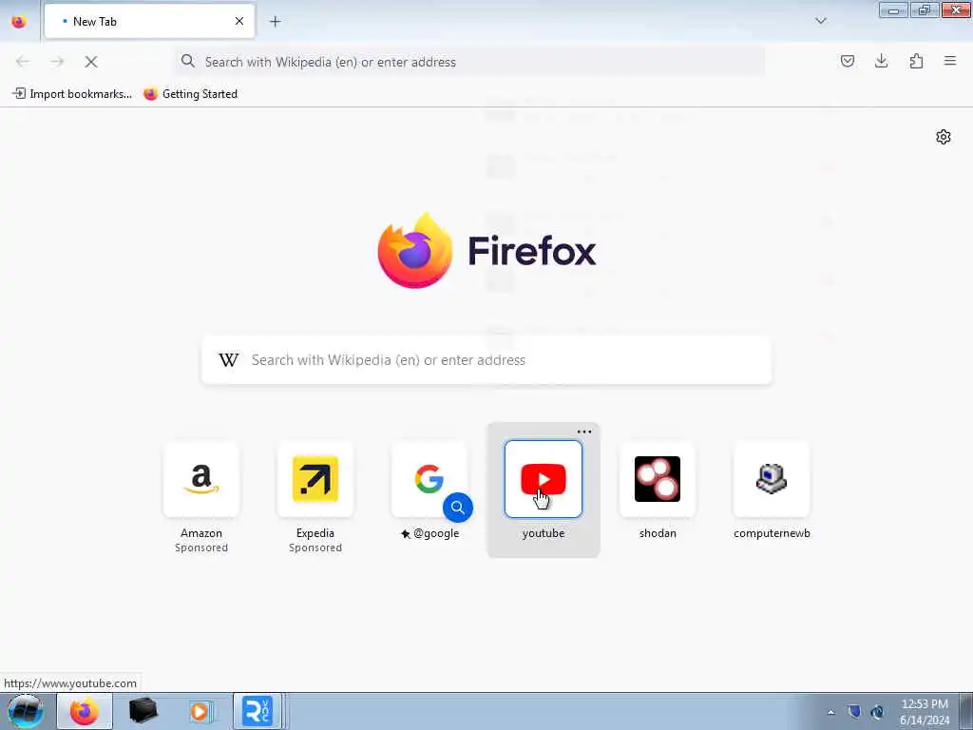Viewport: 973px width, 730px height.
Task: Click the Sponsored label under Amazon
Action: pos(201,547)
